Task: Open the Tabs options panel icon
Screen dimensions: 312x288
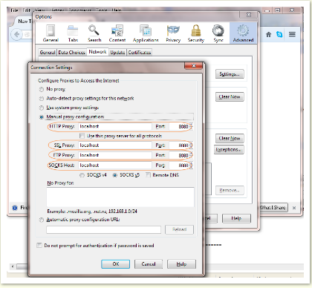Action: coord(73,33)
